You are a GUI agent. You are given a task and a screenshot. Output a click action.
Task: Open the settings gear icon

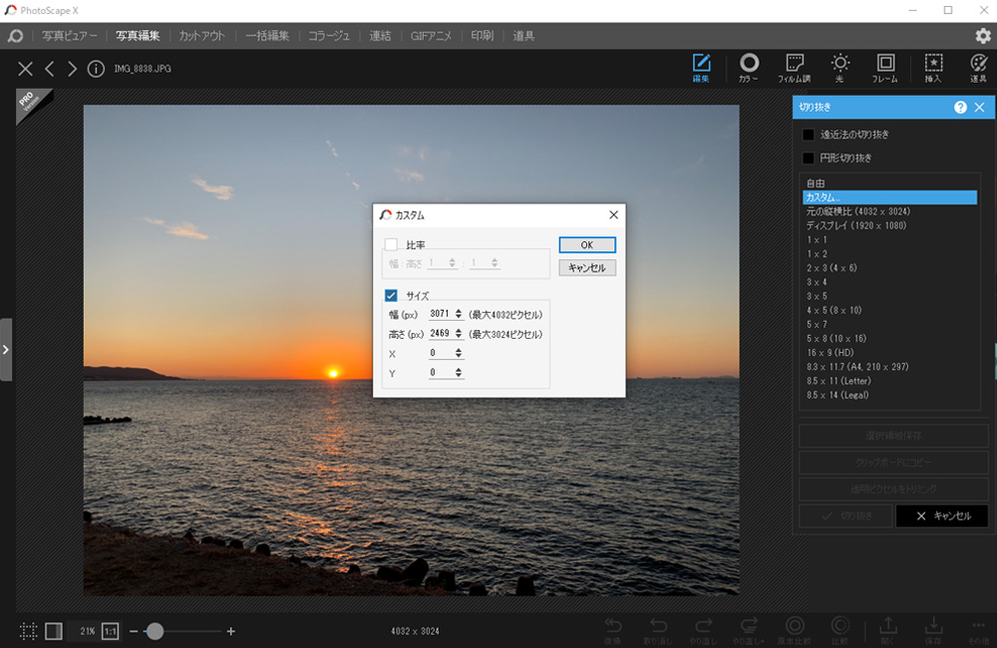tap(983, 36)
